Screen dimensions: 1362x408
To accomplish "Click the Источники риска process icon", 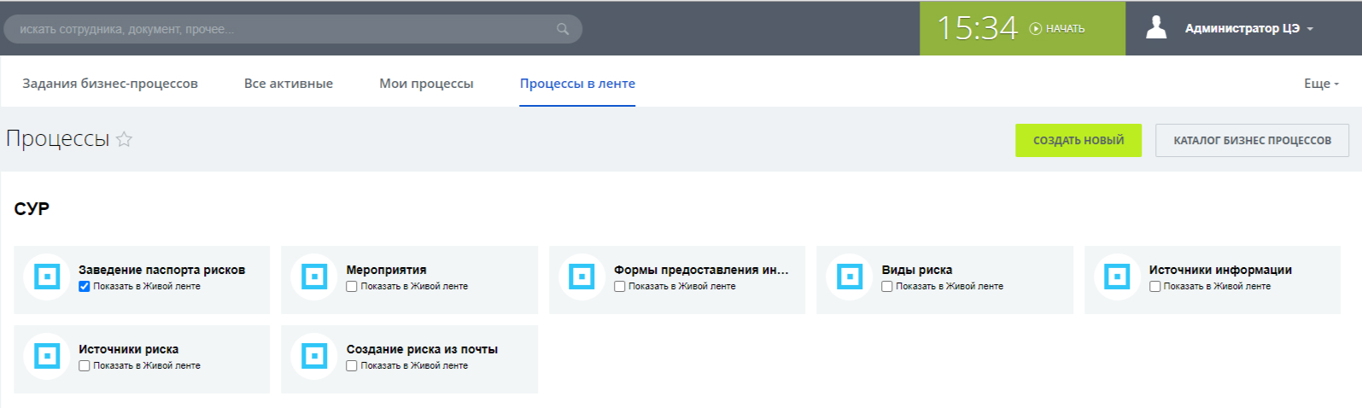I will pyautogui.click(x=47, y=356).
